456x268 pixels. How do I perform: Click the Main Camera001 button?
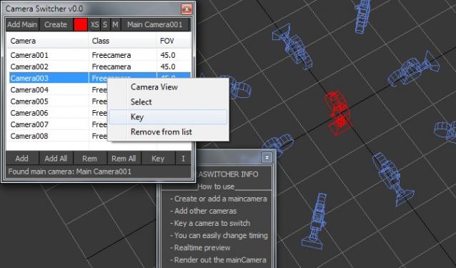(x=155, y=25)
